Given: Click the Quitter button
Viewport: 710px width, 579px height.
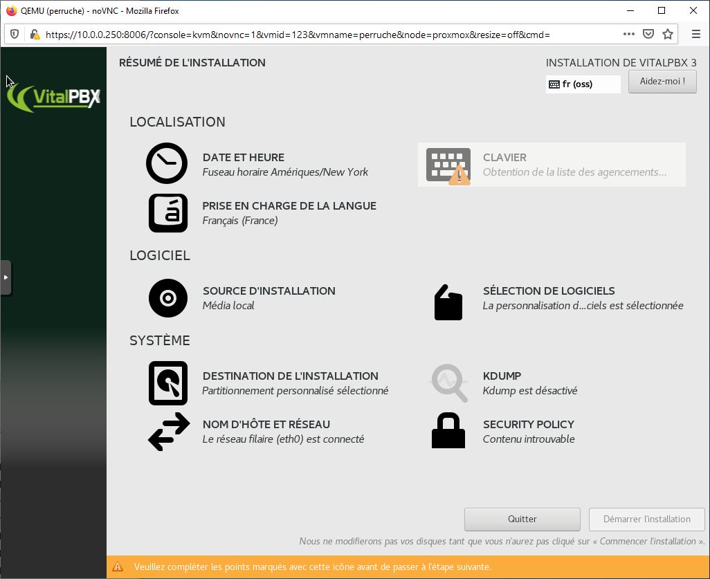Looking at the screenshot, I should [x=522, y=520].
